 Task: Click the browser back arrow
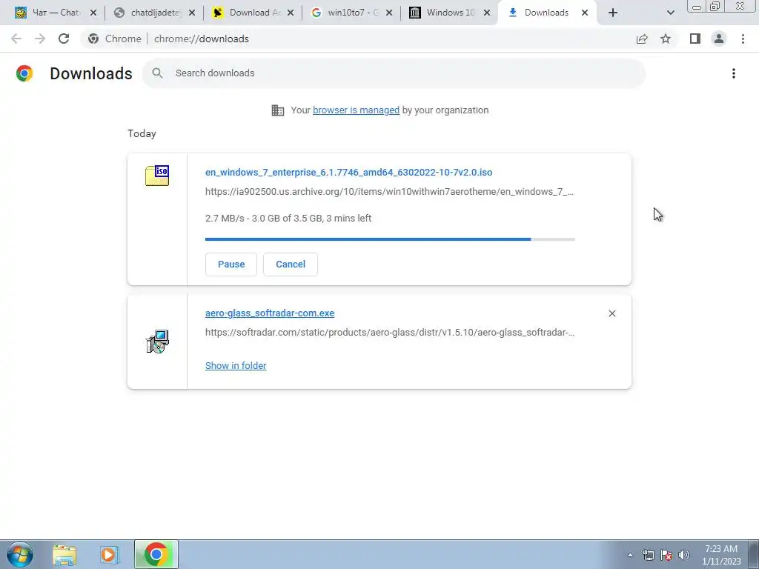[16, 39]
